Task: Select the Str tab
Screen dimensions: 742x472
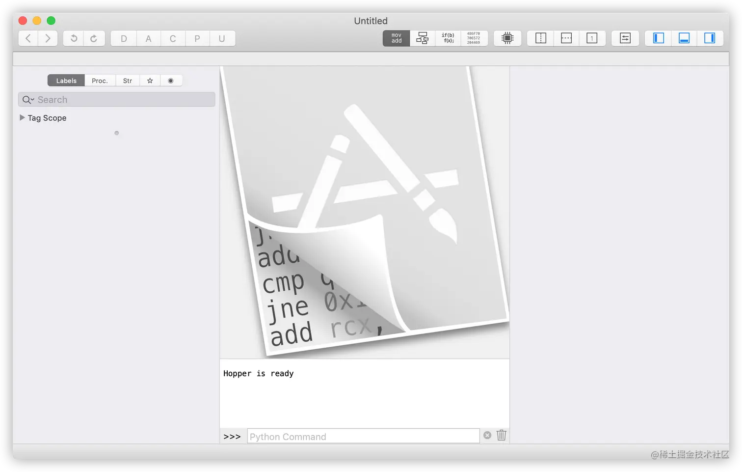Action: 128,81
